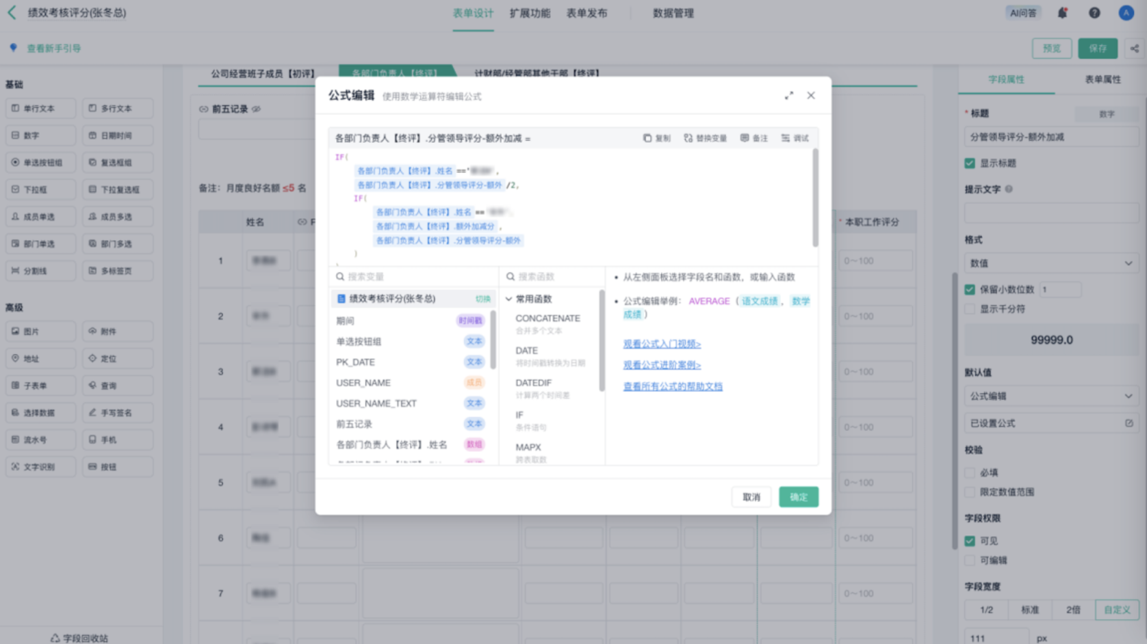
Task: Click the function list scrollbar
Action: (x=602, y=340)
